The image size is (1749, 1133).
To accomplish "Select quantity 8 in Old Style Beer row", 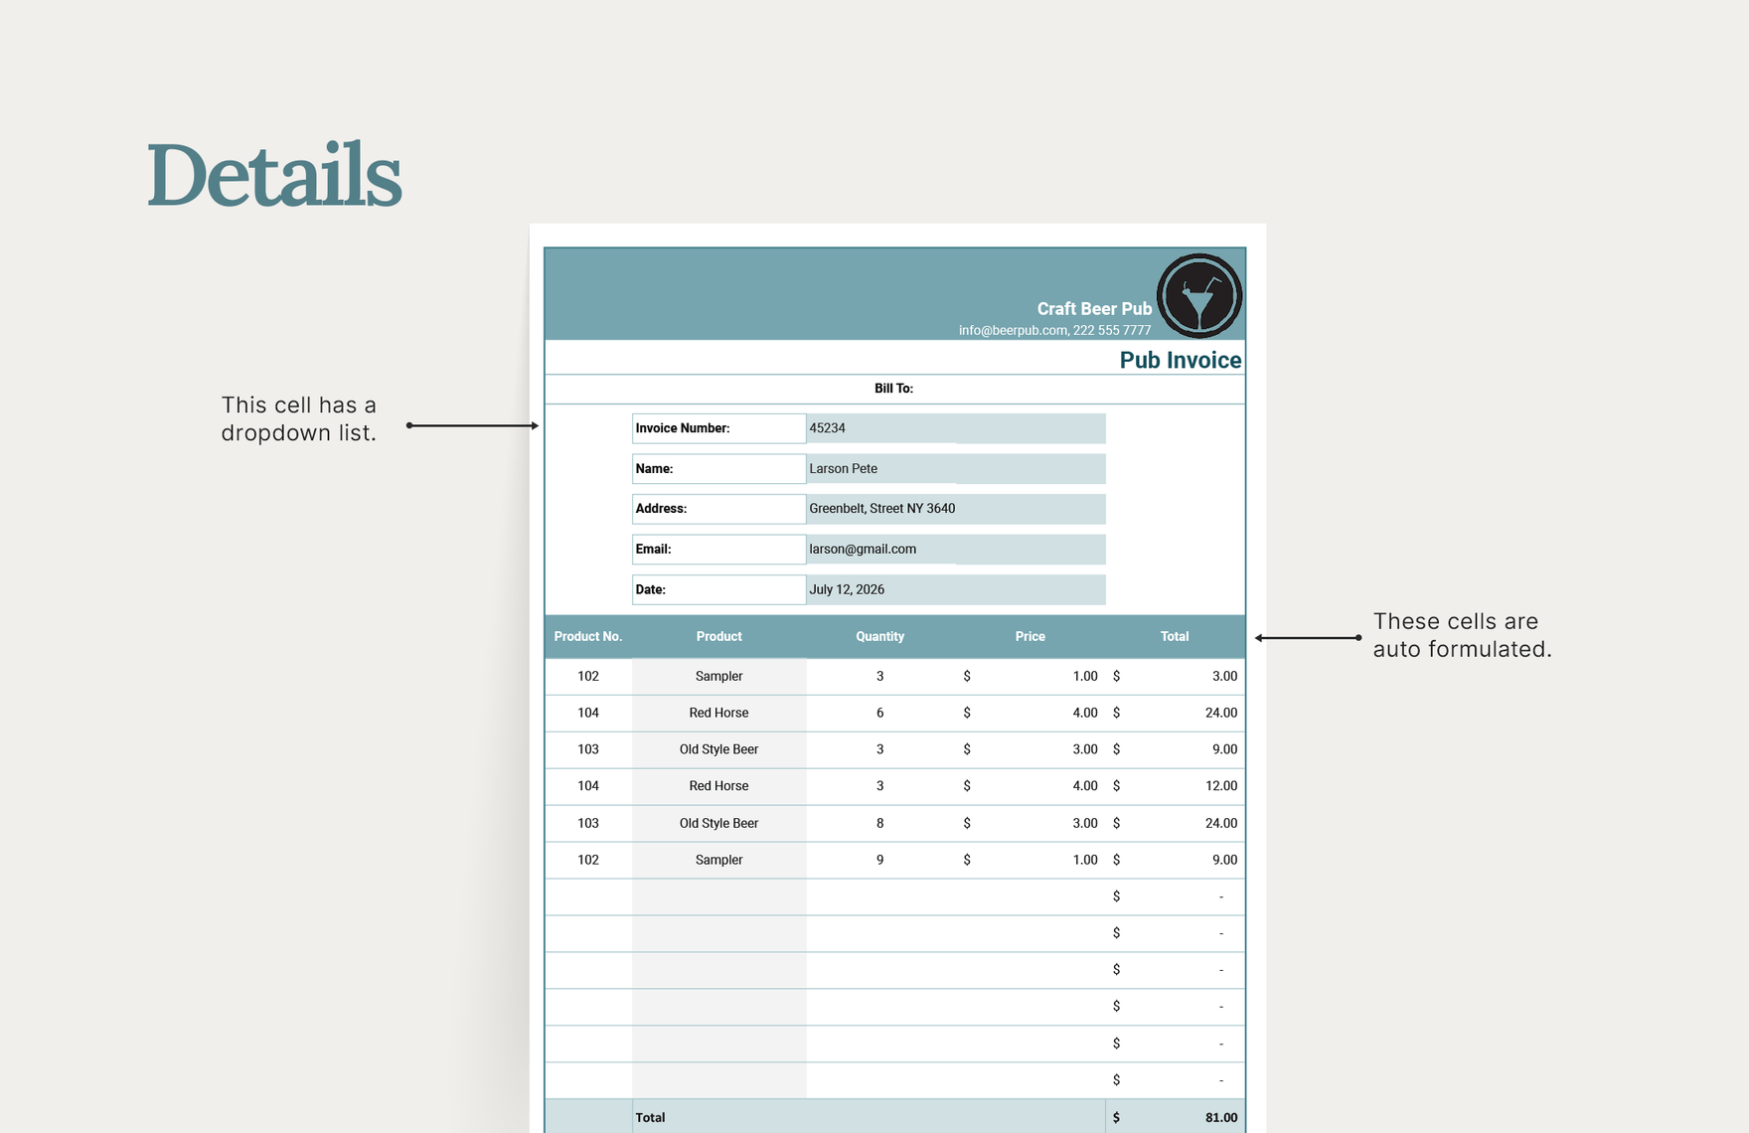I will 879,823.
